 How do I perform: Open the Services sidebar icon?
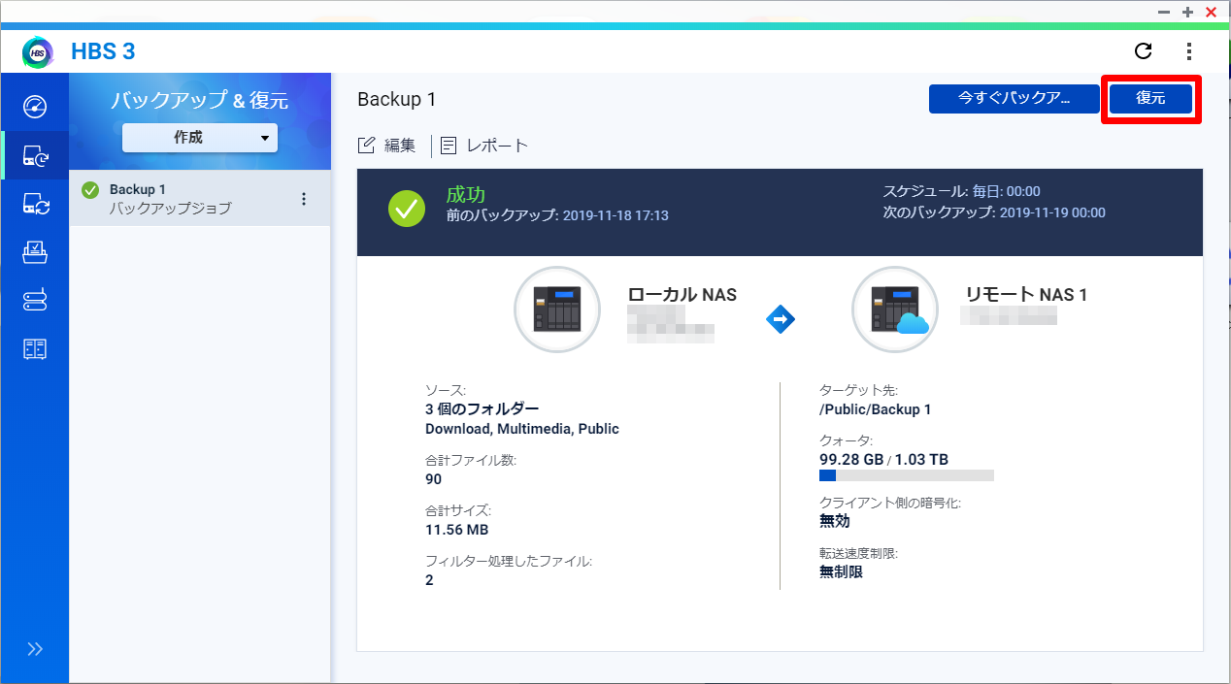(35, 349)
